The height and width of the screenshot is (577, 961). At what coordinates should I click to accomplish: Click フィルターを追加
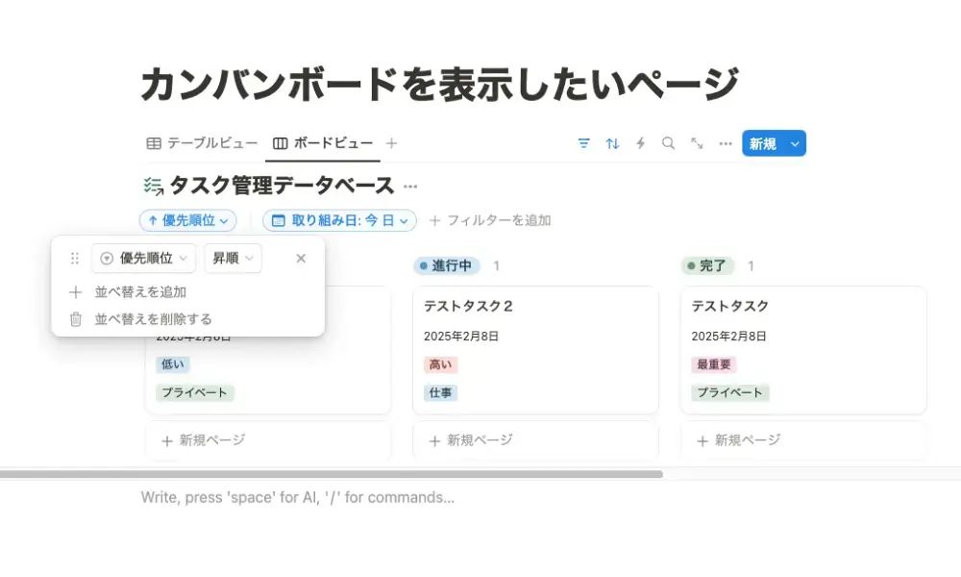490,220
